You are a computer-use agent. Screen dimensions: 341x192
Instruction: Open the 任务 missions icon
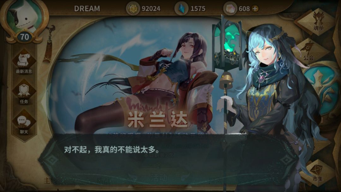(x=24, y=92)
